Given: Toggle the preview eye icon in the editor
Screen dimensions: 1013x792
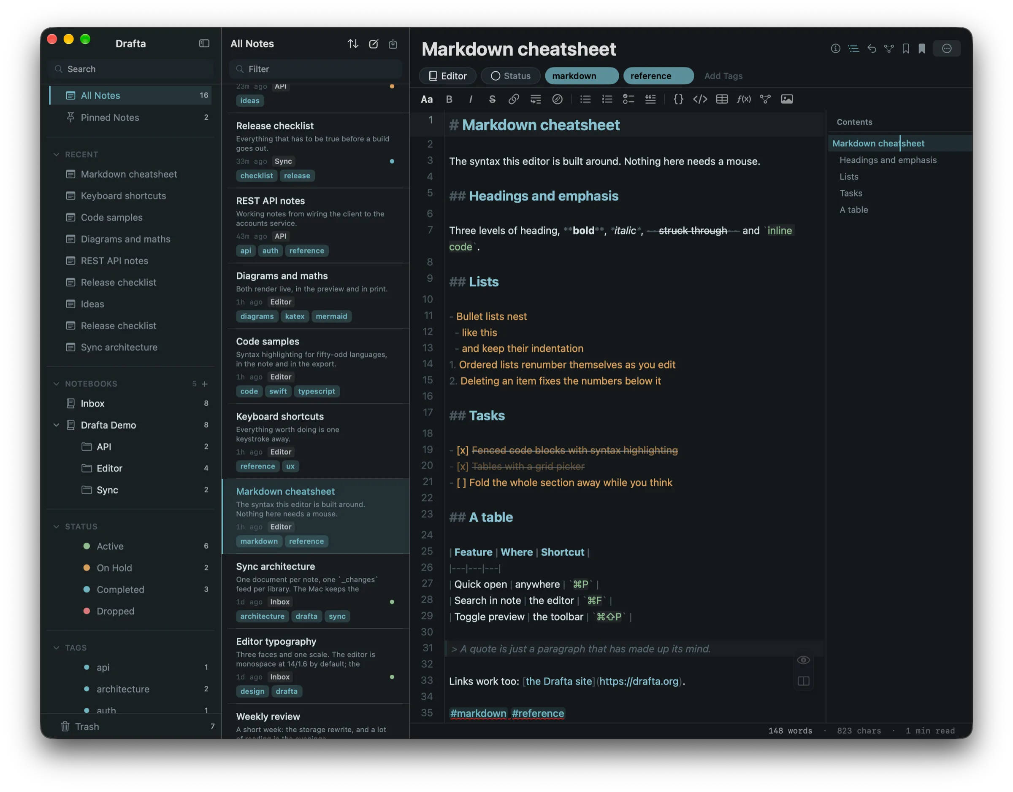Looking at the screenshot, I should coord(803,660).
